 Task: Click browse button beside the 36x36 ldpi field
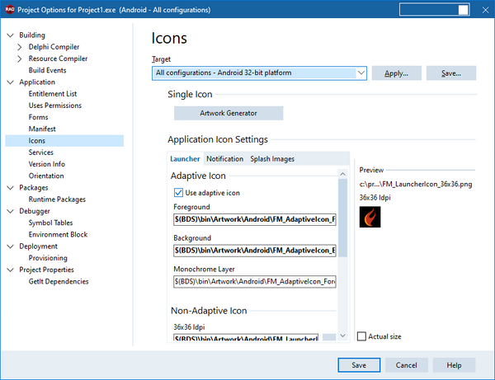tap(329, 337)
